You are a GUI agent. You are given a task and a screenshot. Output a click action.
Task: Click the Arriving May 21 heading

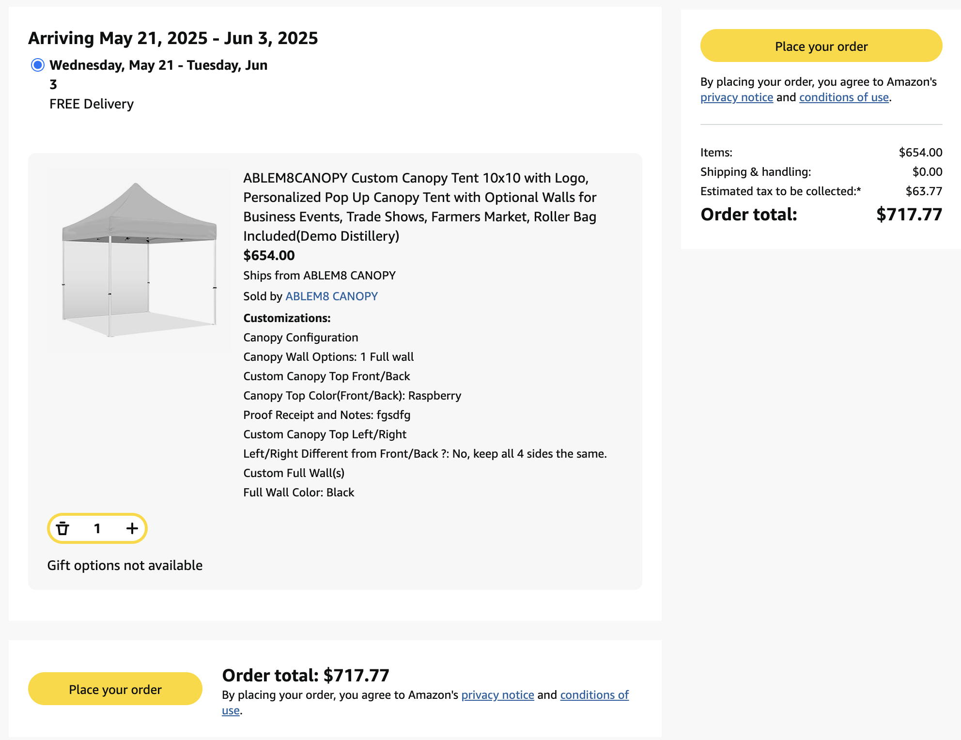click(173, 38)
